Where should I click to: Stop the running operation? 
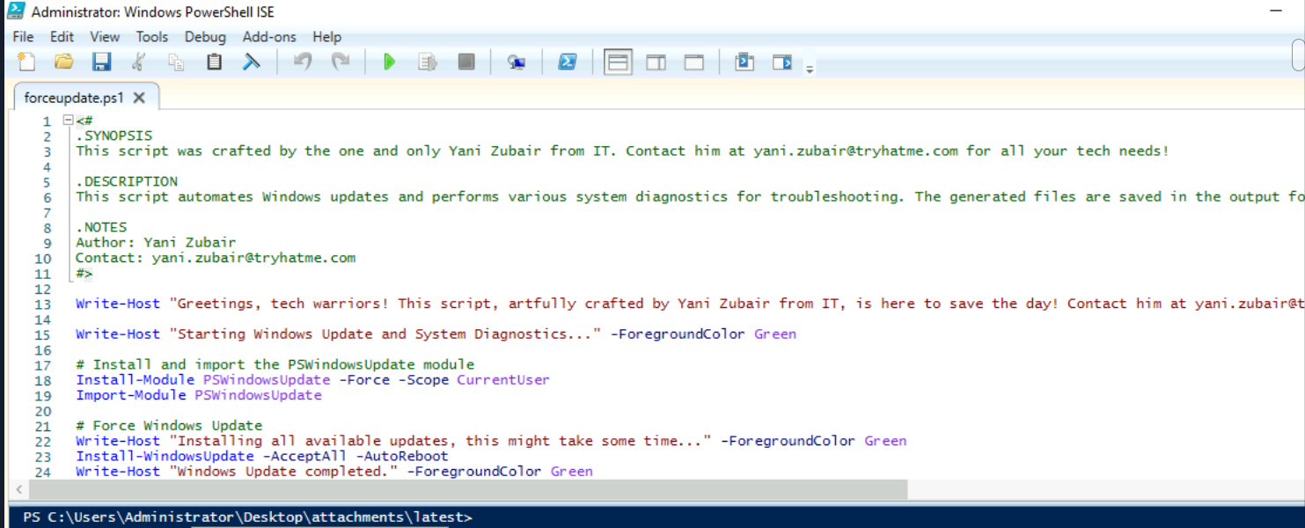pyautogui.click(x=466, y=62)
